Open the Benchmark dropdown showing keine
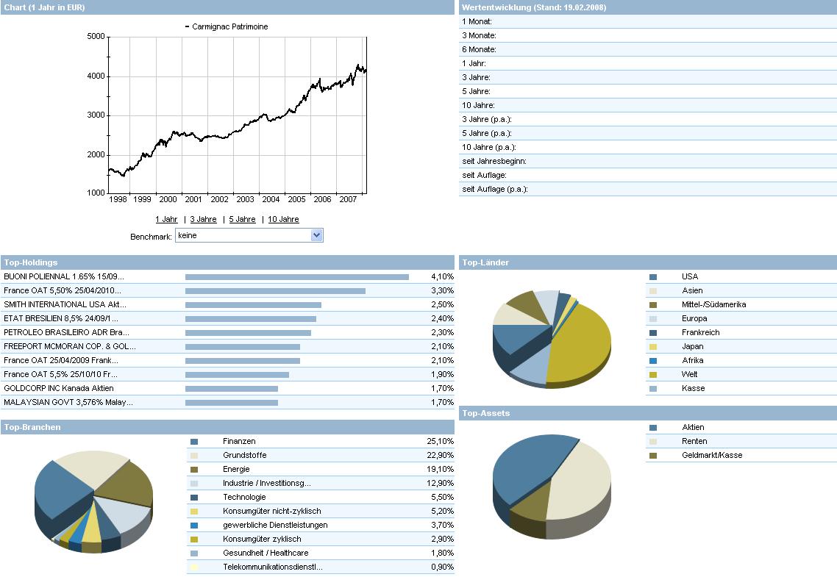The image size is (837, 577). click(249, 235)
